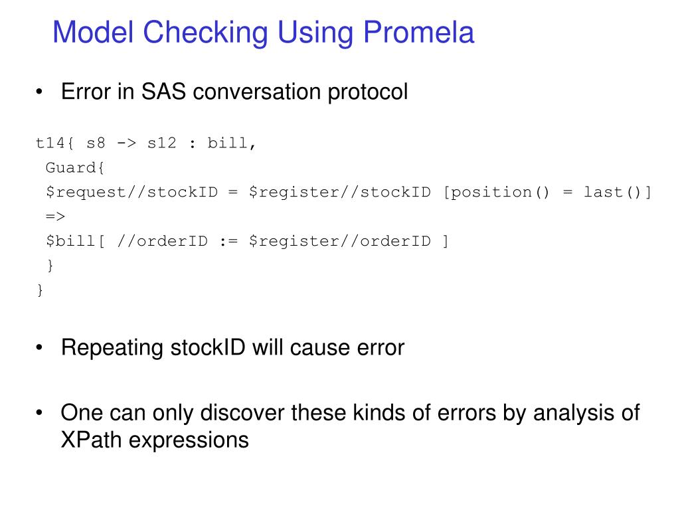Click the word "bill," in the first code line
This screenshot has height=510, width=680.
(232, 143)
